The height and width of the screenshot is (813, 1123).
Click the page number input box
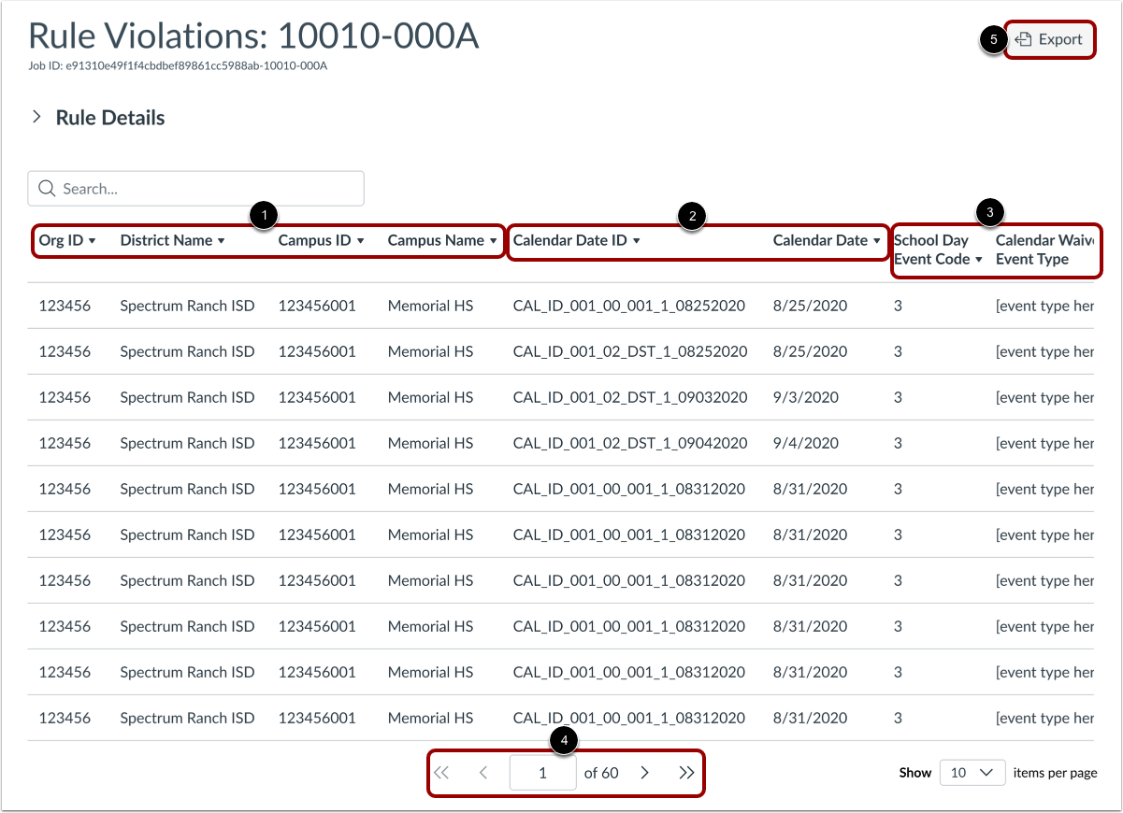coord(543,773)
